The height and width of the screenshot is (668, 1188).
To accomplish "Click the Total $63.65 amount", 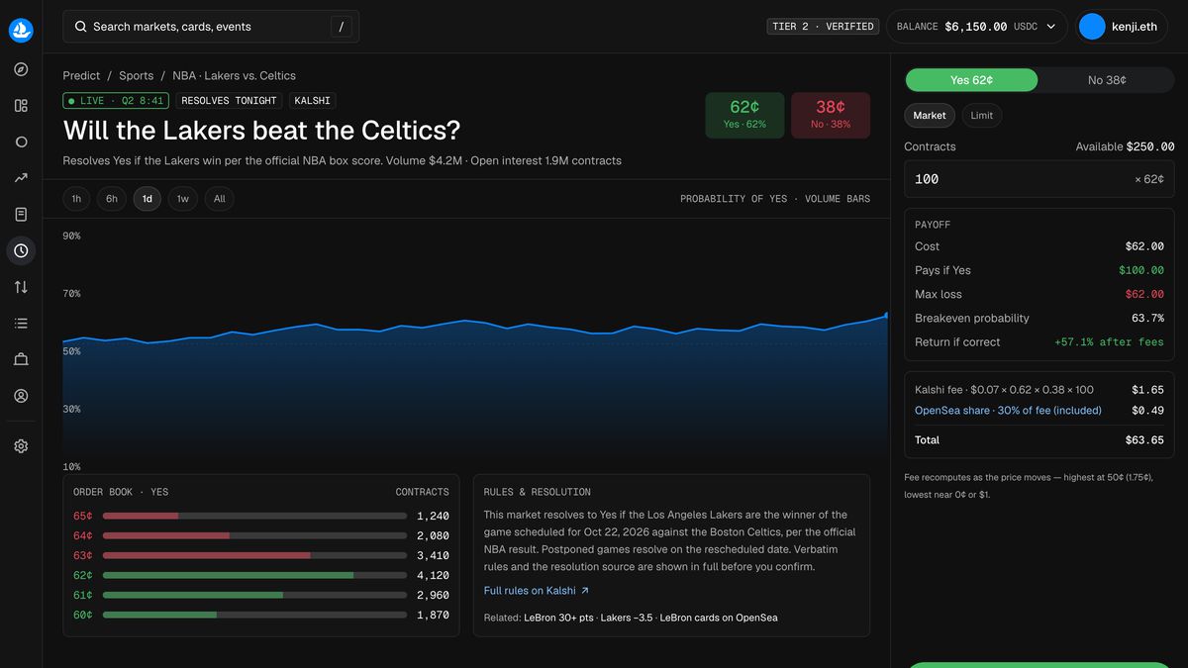I will [1143, 440].
